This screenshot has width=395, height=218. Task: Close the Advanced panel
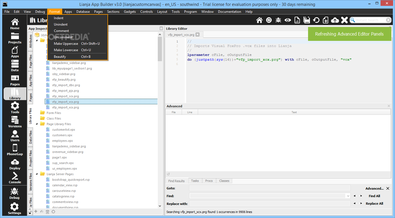389,106
